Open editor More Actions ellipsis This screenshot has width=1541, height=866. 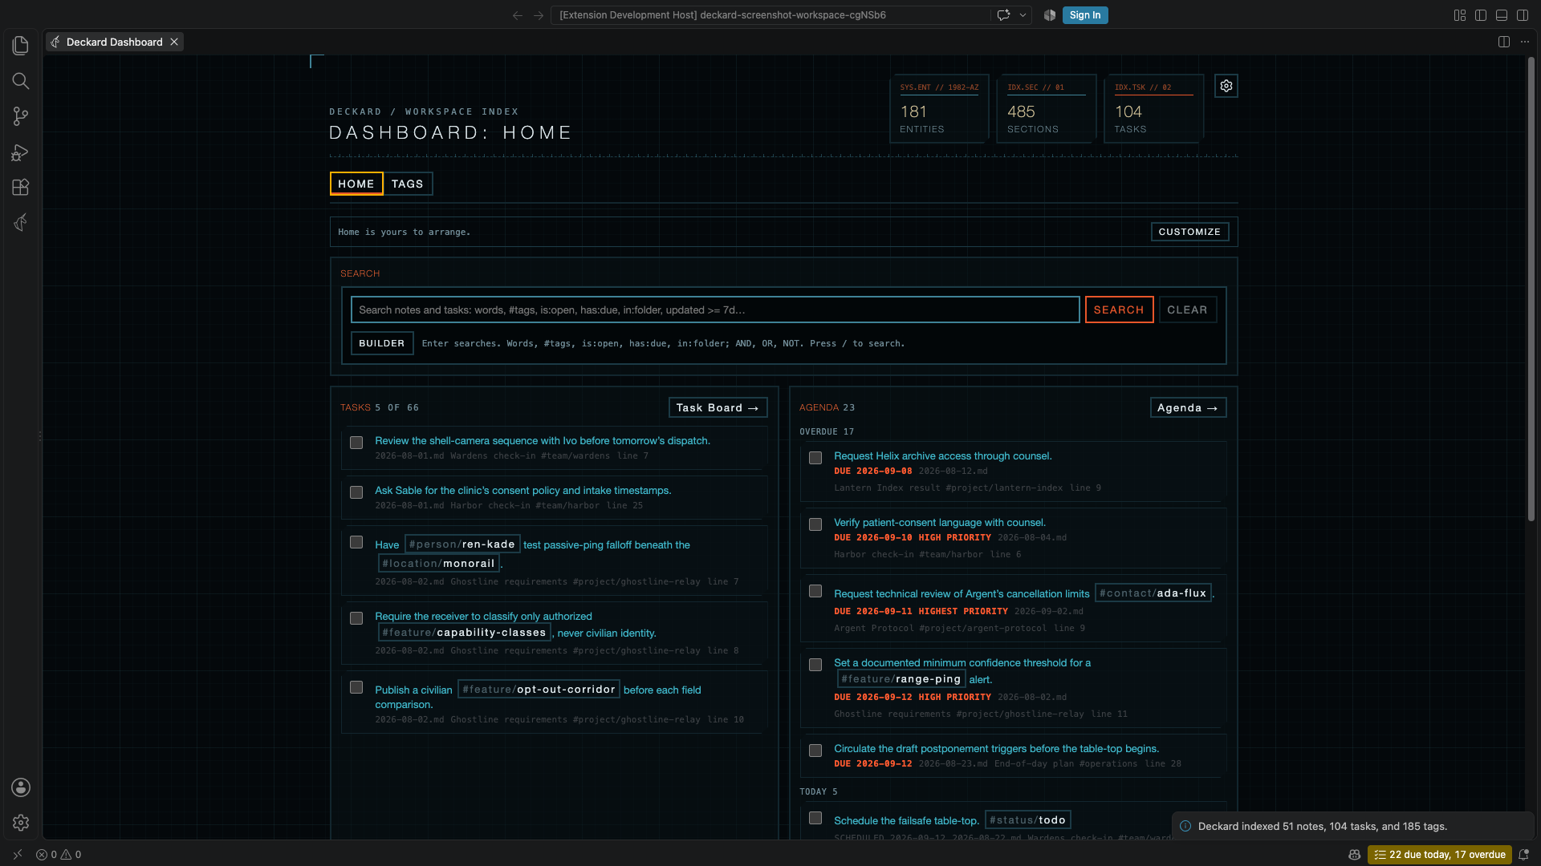[1525, 42]
